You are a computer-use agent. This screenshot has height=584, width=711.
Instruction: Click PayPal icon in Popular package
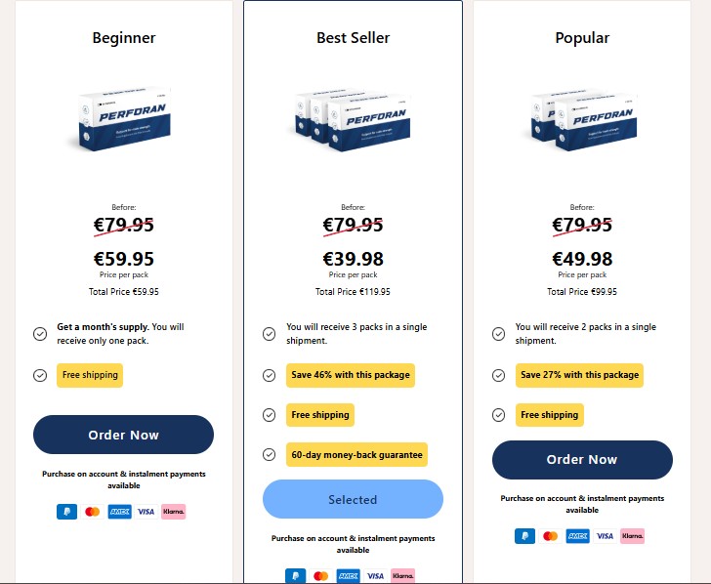tap(525, 535)
